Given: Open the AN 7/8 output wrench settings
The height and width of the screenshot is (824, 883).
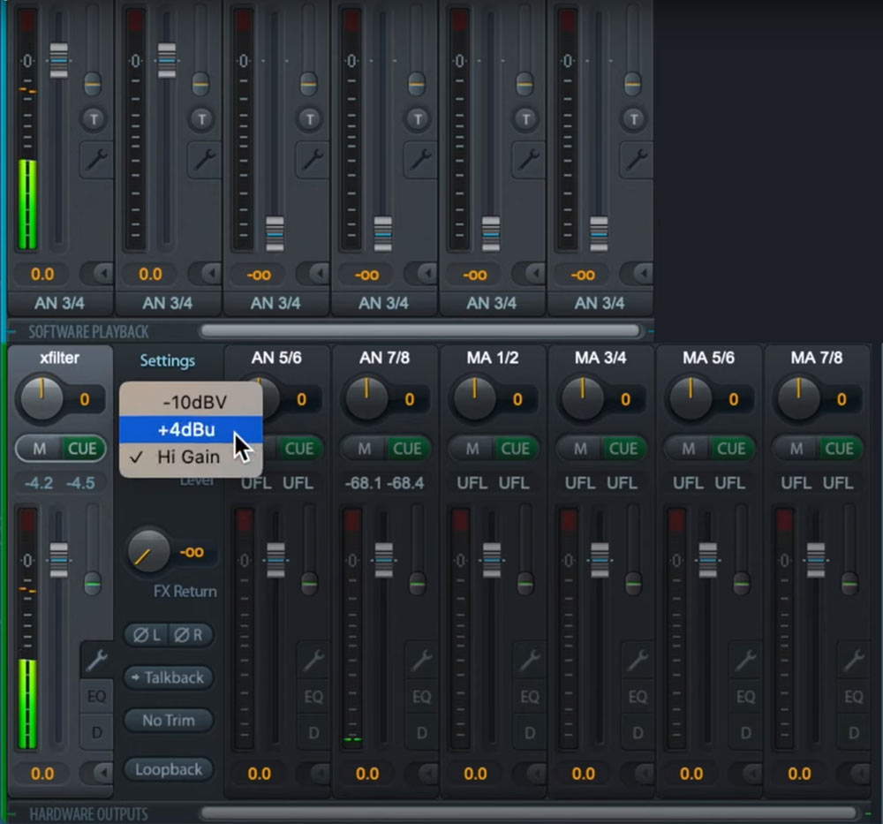Looking at the screenshot, I should pyautogui.click(x=422, y=659).
